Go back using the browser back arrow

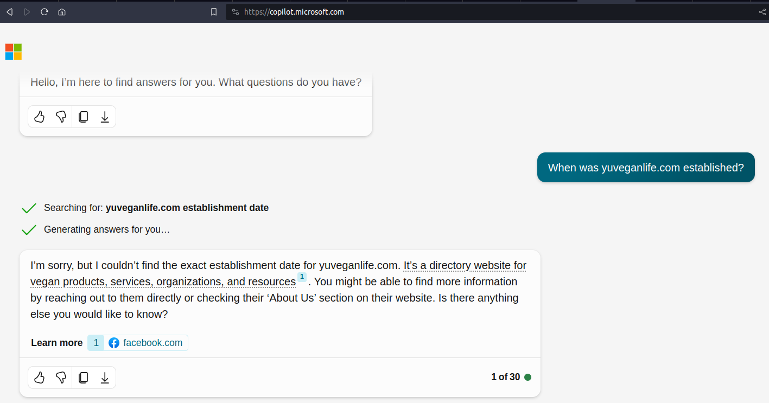pyautogui.click(x=10, y=12)
